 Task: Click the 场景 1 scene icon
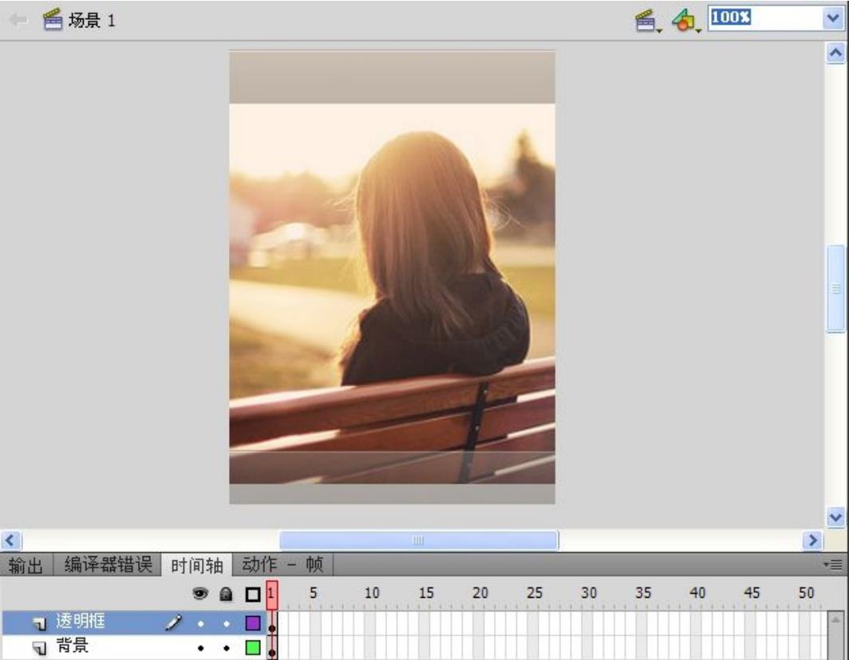53,19
